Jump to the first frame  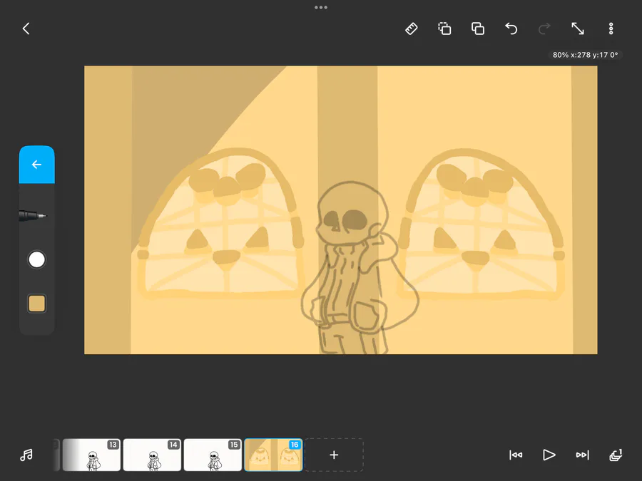point(516,455)
